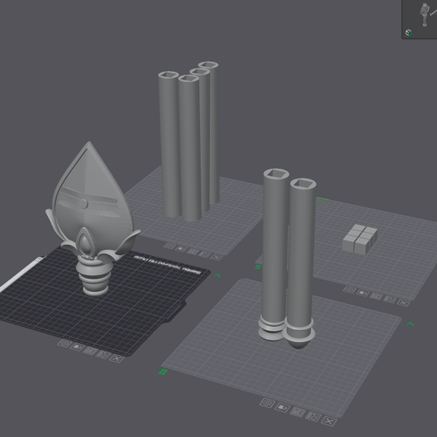Auto-arrange objects on the small cubes plate

tap(376, 296)
